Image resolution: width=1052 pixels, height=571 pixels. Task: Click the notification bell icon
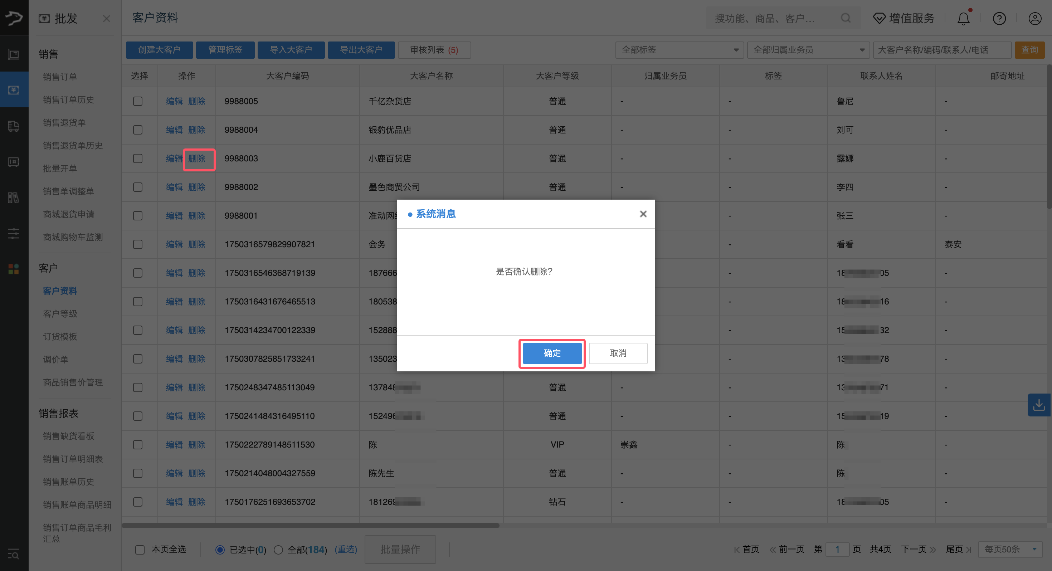[x=963, y=19]
